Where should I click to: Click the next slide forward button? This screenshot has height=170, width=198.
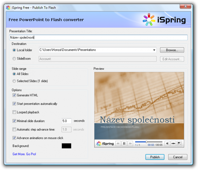click(x=130, y=144)
